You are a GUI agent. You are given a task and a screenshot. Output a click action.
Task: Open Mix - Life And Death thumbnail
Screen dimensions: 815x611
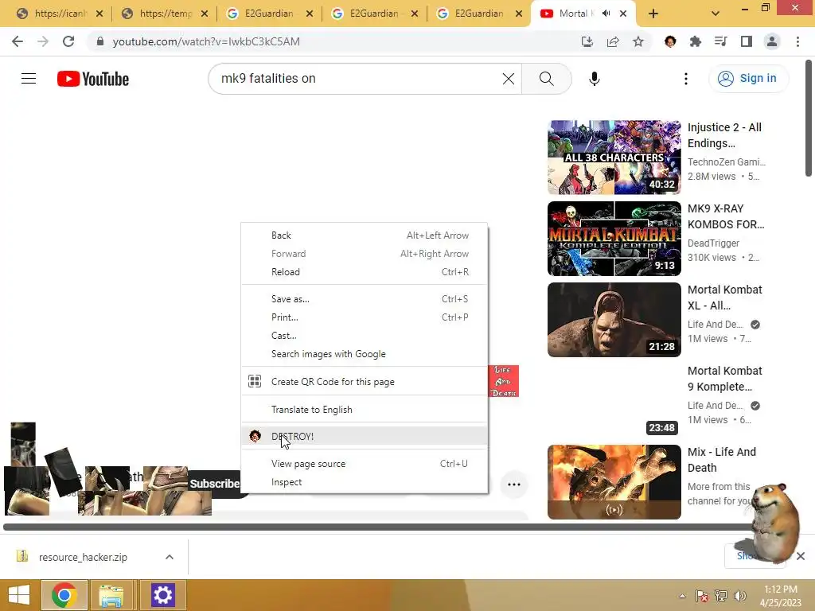(x=614, y=481)
